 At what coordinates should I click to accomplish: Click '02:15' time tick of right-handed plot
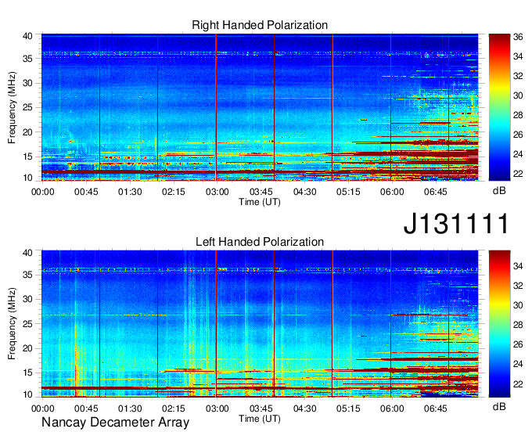[174, 192]
